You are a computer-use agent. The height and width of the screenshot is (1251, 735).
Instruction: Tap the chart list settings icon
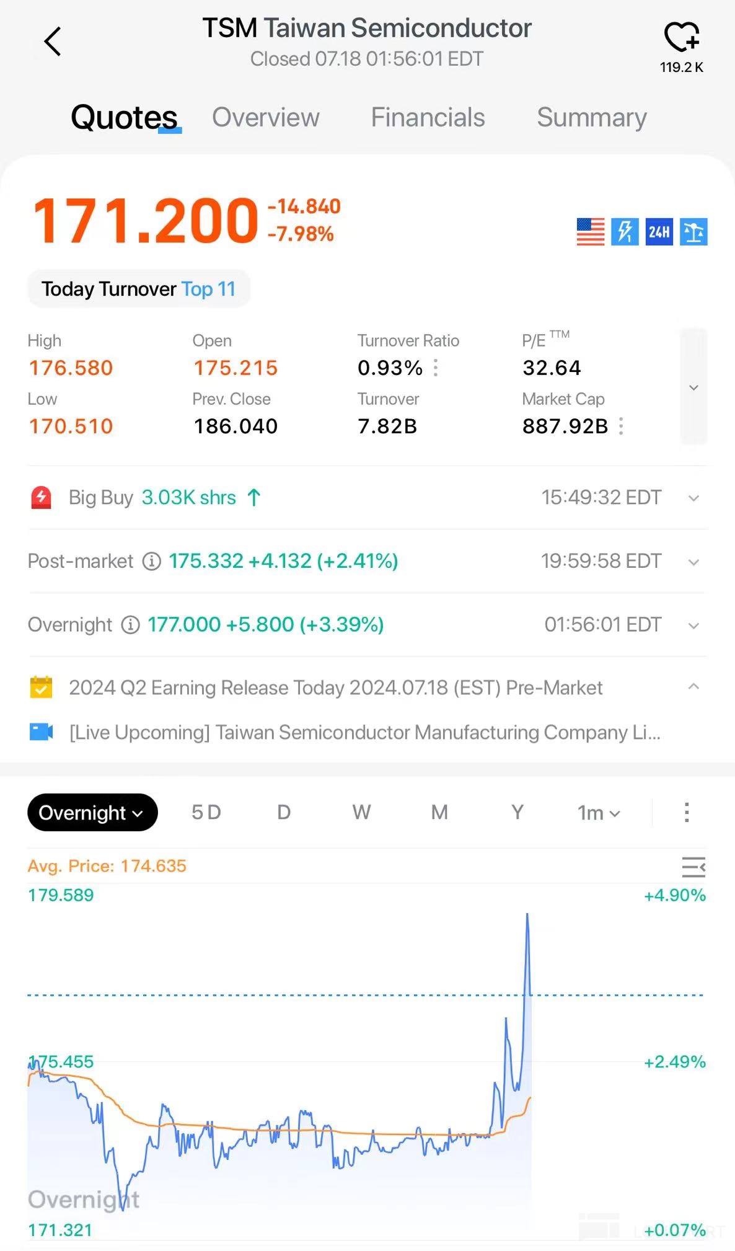tap(693, 867)
